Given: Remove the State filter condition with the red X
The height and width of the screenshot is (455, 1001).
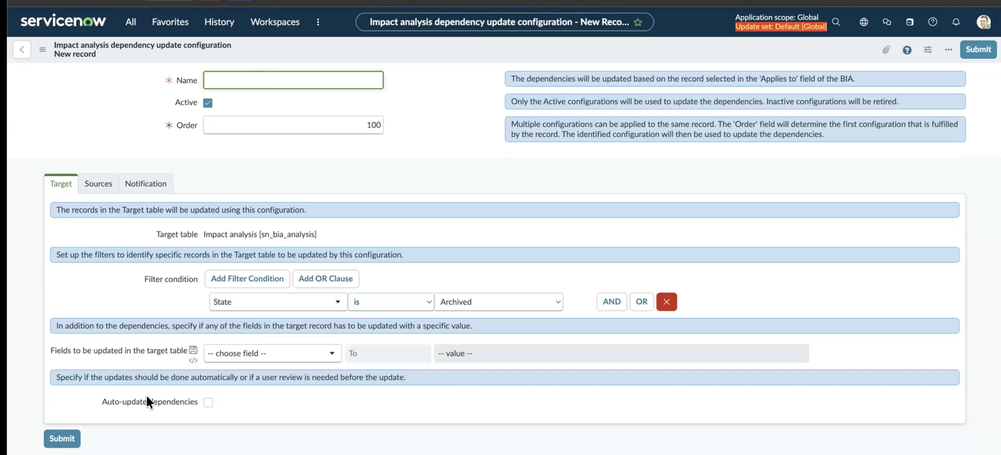Looking at the screenshot, I should coord(666,302).
